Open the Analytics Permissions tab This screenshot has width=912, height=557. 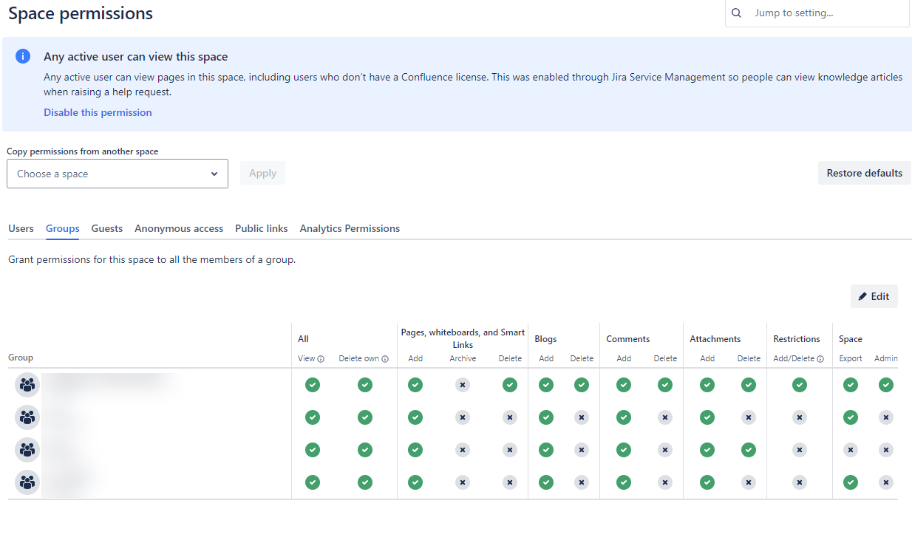point(350,228)
